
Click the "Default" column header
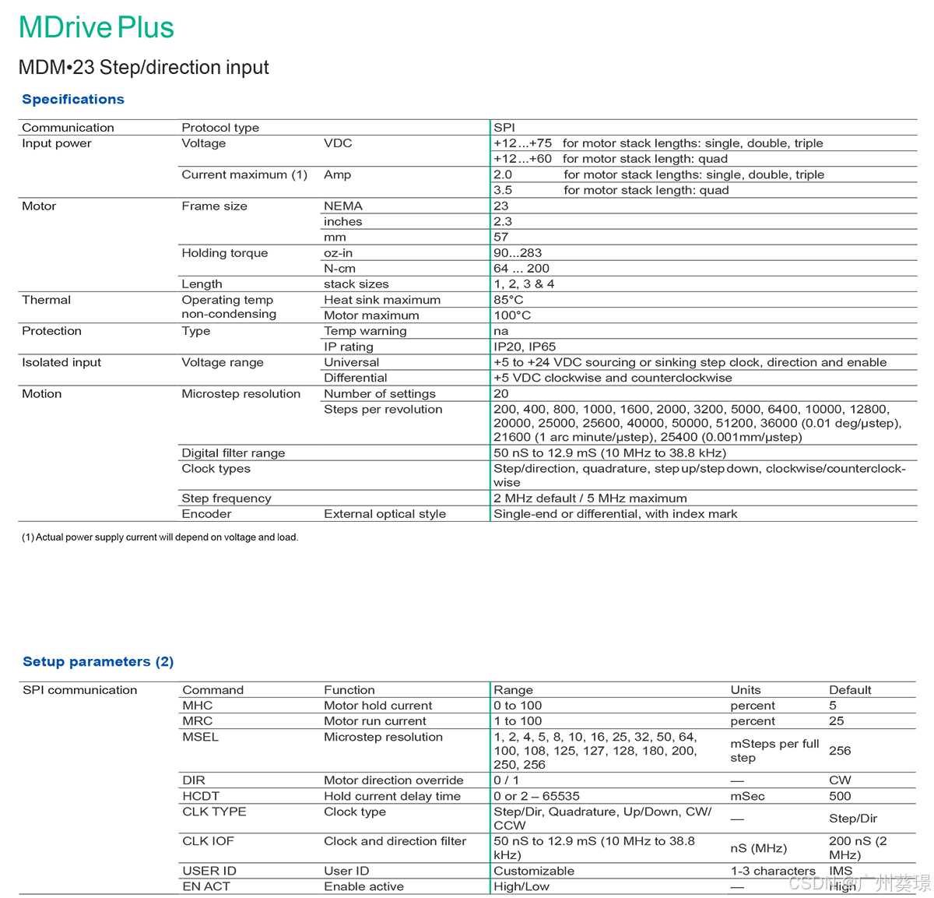[x=850, y=690]
